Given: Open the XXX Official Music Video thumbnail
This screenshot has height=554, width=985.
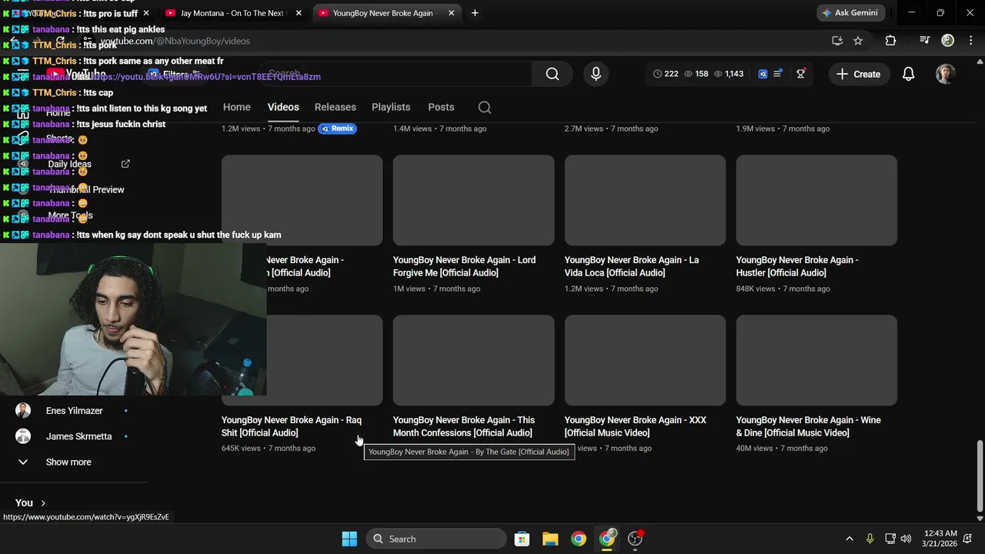Looking at the screenshot, I should tap(645, 360).
